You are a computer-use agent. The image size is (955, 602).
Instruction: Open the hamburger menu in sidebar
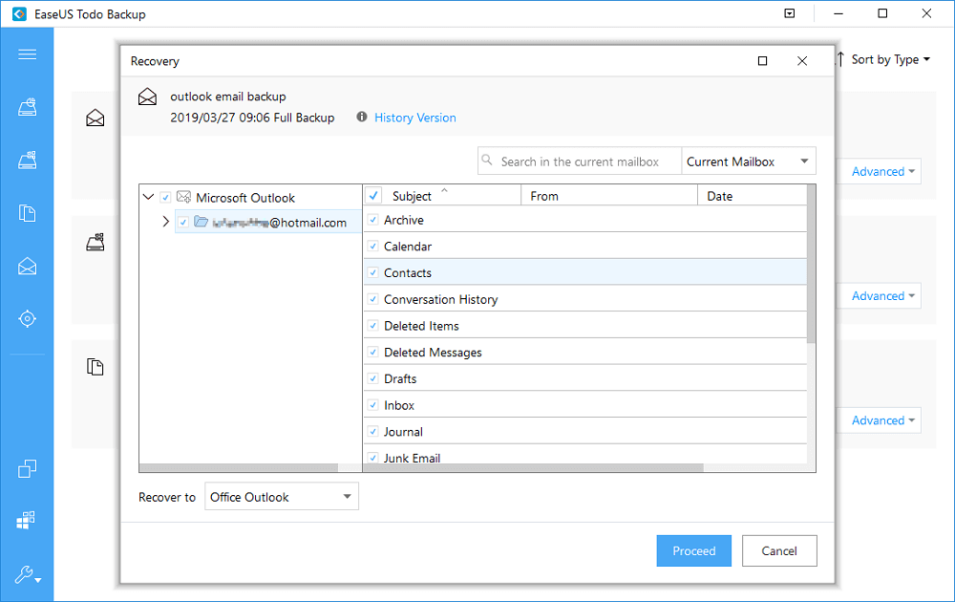tap(27, 54)
